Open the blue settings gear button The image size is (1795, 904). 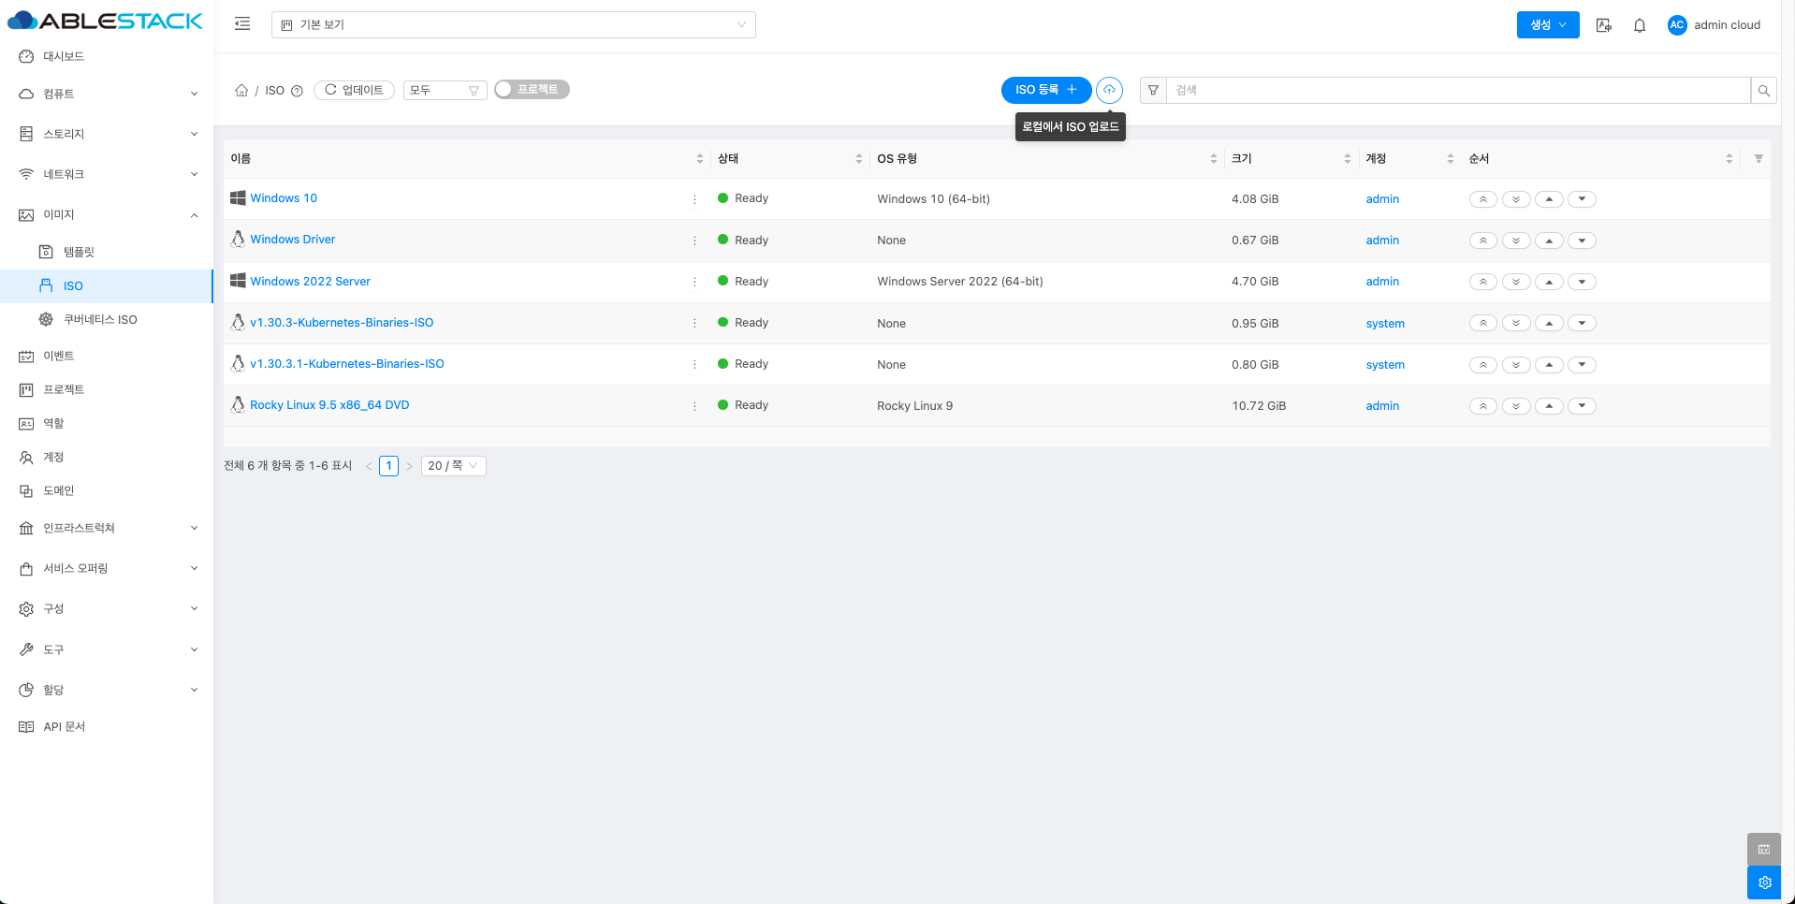tap(1763, 882)
